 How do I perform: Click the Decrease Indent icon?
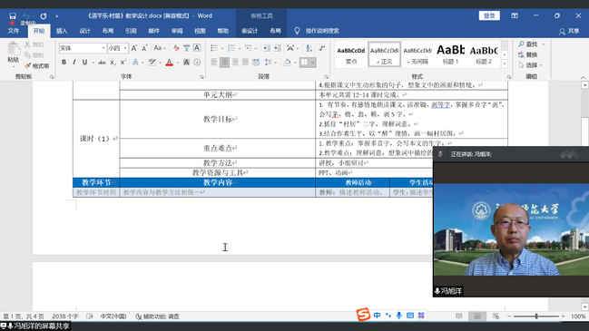coord(267,48)
